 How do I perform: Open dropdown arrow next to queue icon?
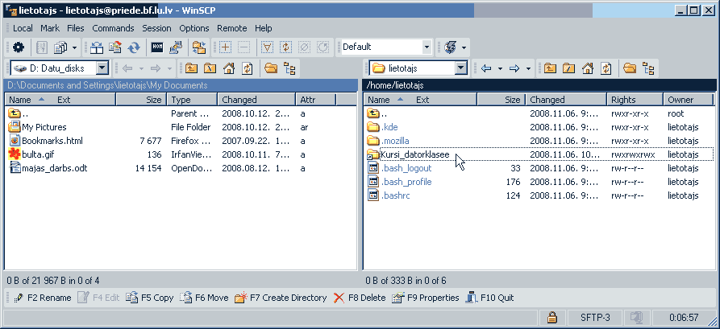(74, 47)
